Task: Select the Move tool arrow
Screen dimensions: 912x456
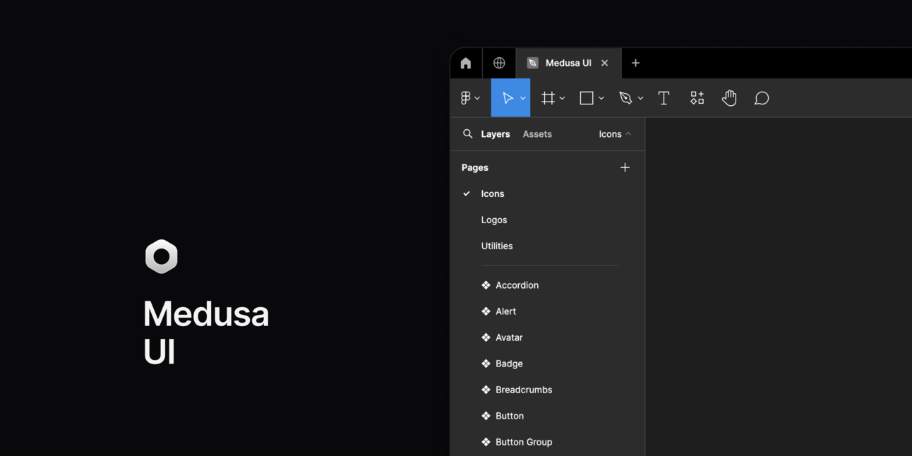Action: pyautogui.click(x=508, y=98)
